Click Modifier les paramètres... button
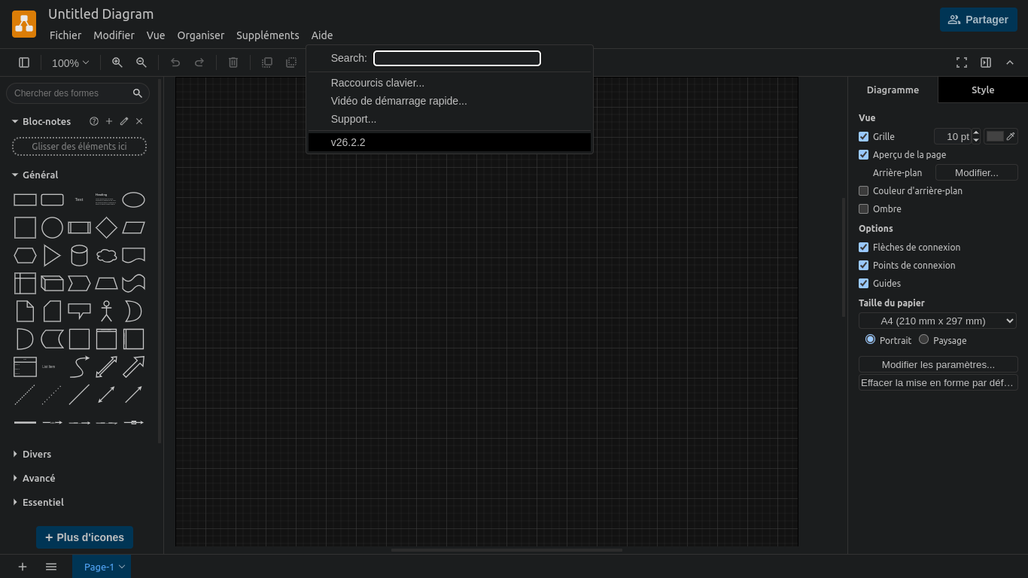Viewport: 1028px width, 578px height. pos(938,364)
